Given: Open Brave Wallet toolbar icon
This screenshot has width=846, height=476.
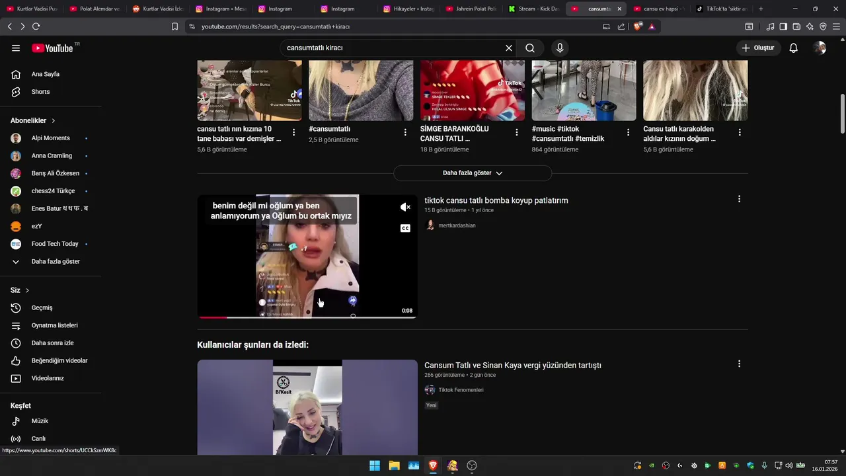Looking at the screenshot, I should (x=796, y=26).
